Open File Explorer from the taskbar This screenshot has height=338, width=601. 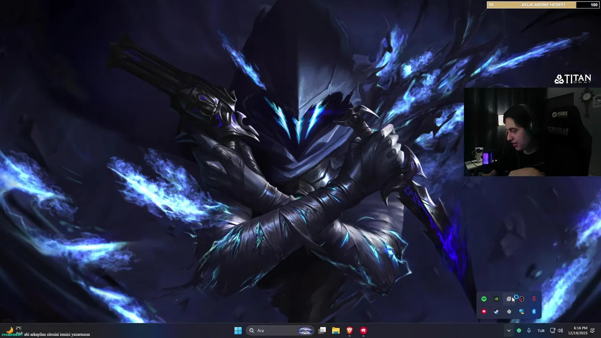point(336,330)
